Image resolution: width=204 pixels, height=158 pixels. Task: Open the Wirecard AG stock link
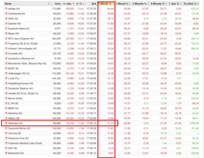point(15,123)
